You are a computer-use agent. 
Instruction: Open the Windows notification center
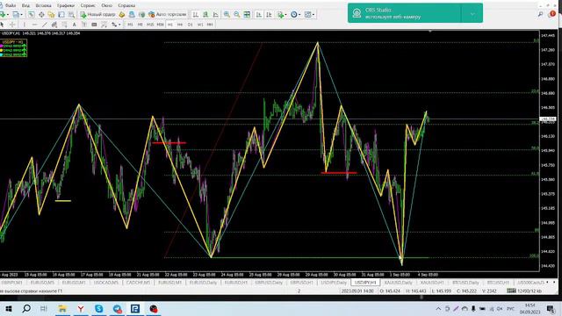click(551, 308)
